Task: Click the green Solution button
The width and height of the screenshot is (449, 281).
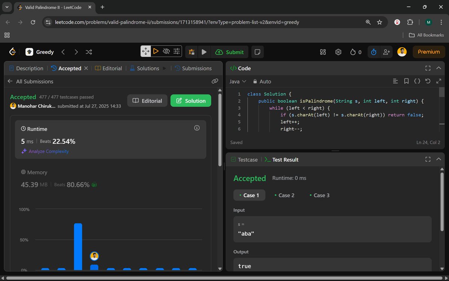Action: [191, 101]
